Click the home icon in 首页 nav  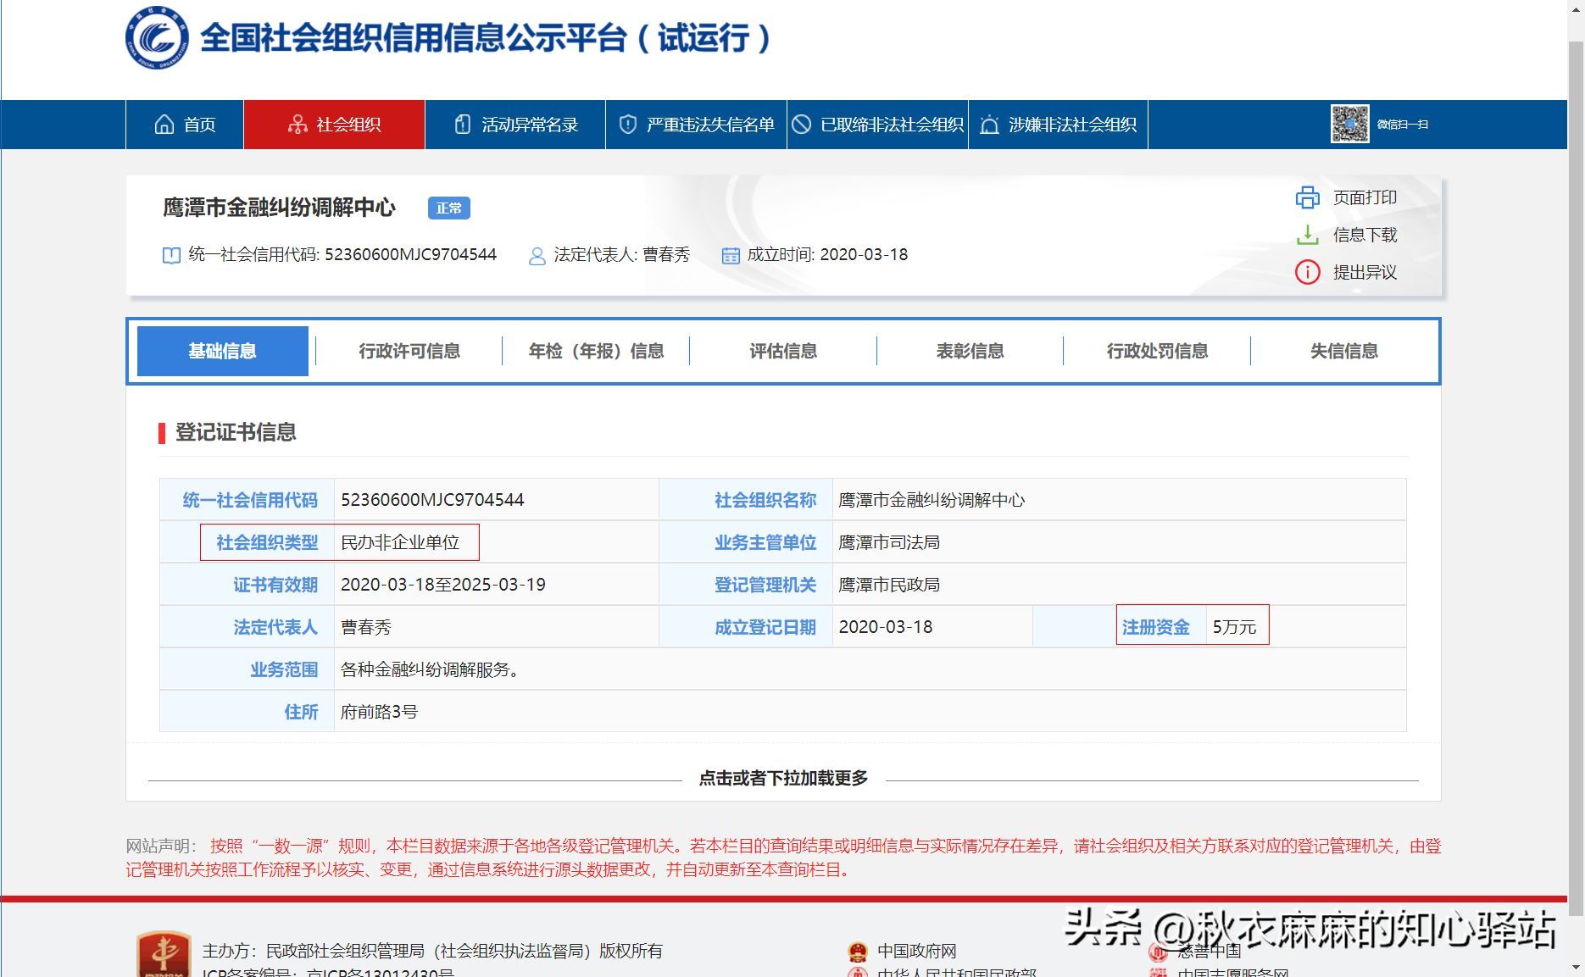[x=166, y=124]
